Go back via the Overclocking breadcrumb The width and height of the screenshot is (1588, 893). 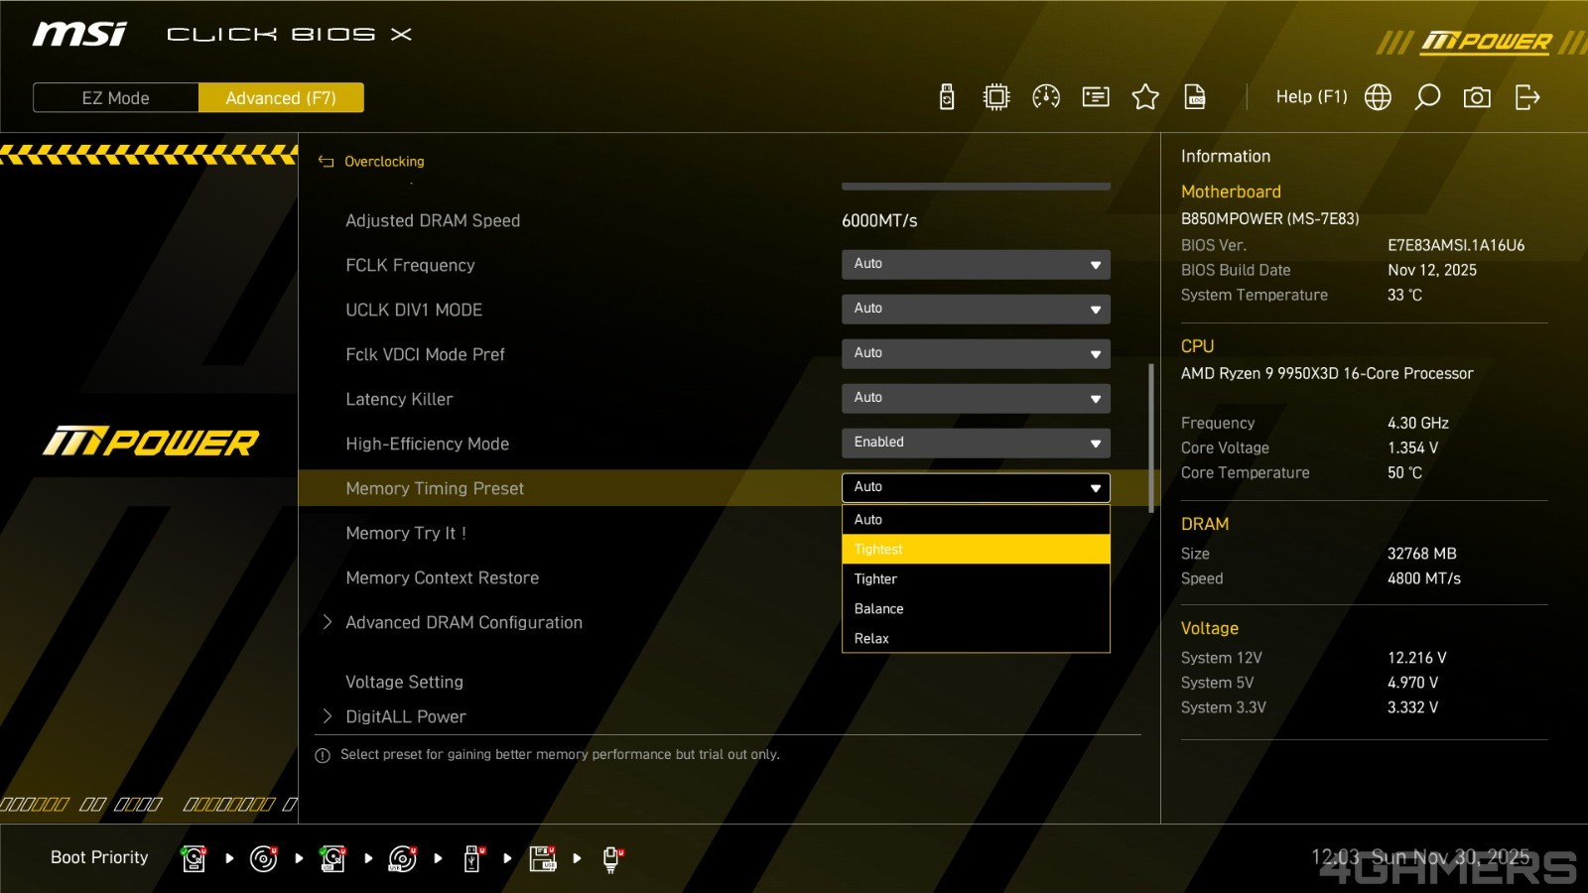pos(383,162)
